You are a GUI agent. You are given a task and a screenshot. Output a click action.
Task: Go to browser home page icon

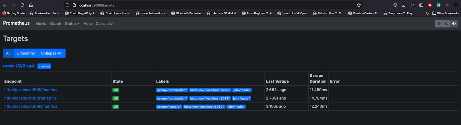(31, 5)
